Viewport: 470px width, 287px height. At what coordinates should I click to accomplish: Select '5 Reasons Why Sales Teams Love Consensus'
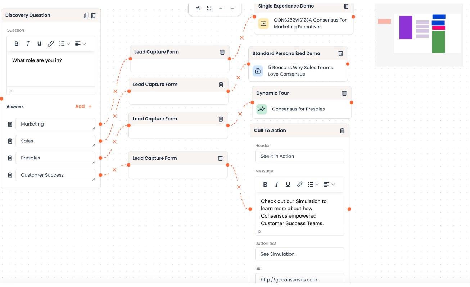(300, 71)
